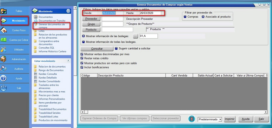This screenshot has height=128, width=272.
Task: Click the Conteo Físico sidebar icon
Action: pyautogui.click(x=4, y=30)
